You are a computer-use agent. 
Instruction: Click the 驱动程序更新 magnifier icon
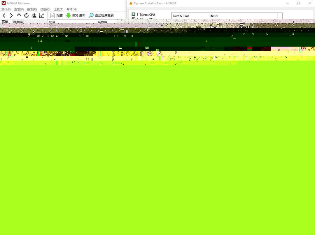tap(91, 15)
